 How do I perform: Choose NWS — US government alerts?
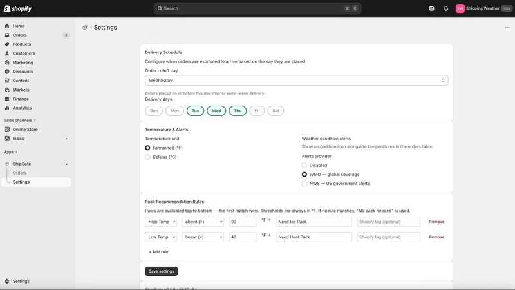pos(304,184)
